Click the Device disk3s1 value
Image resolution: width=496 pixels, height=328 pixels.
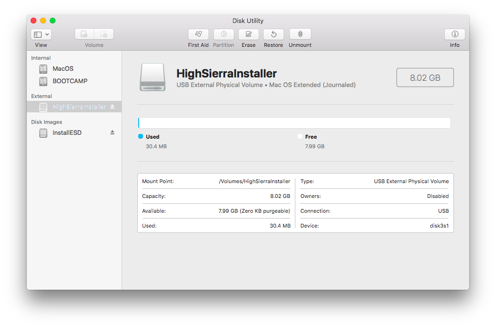point(439,226)
